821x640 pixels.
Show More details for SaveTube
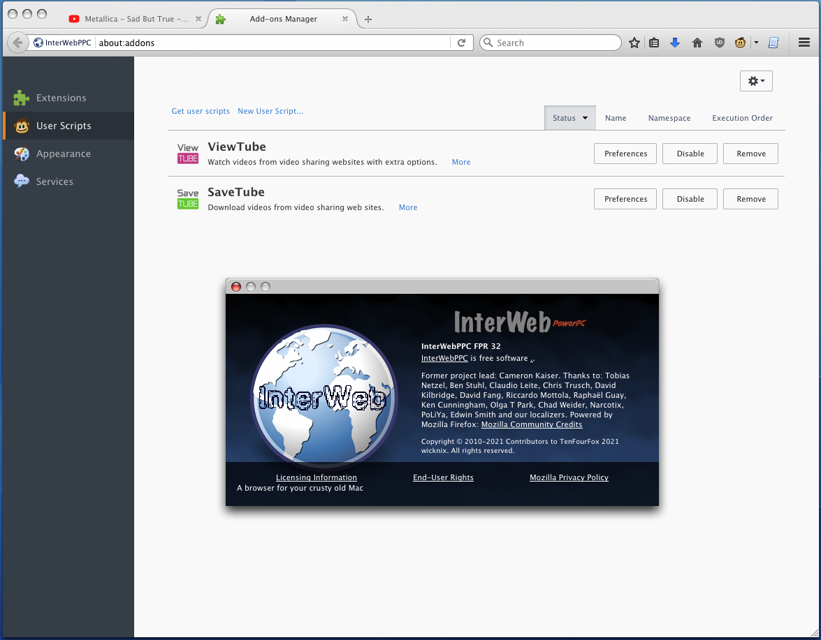pos(408,207)
